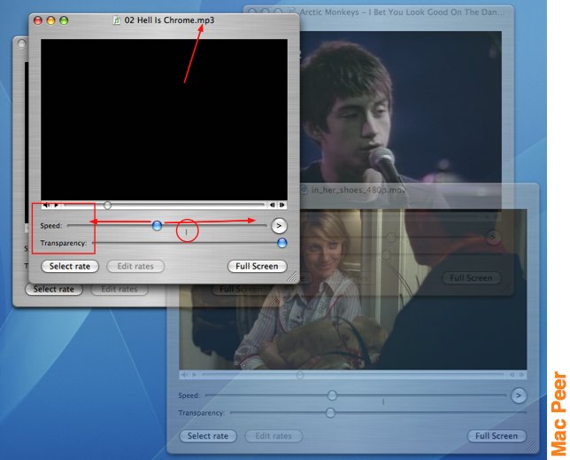Click Speed label in in_her_shoes window
570x460 pixels.
(x=189, y=395)
